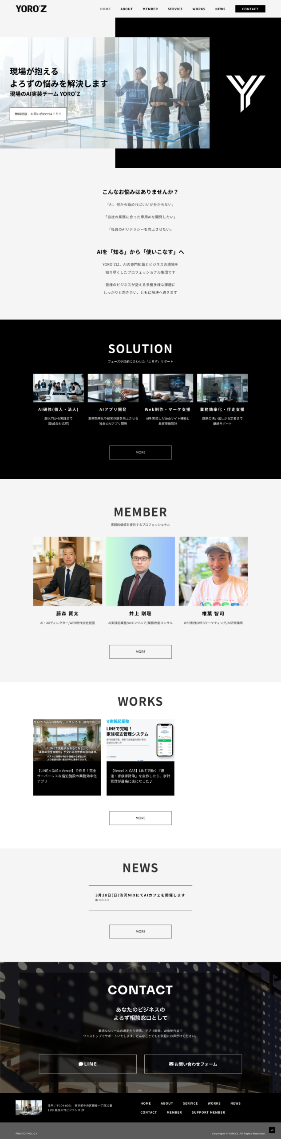Screen dimensions: 281x1139
Task: Click SUPPORT MEMBER footer link
Action: pyautogui.click(x=208, y=1112)
